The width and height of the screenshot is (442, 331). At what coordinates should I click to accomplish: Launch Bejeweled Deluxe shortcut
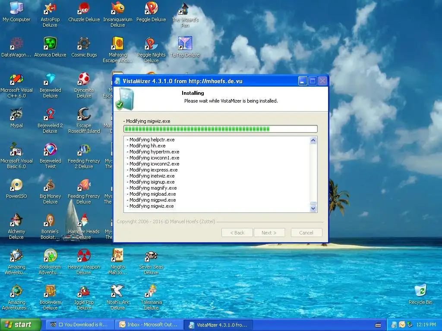(x=50, y=85)
